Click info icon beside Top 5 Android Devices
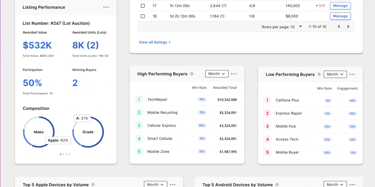375x187 pixels. pos(277,185)
